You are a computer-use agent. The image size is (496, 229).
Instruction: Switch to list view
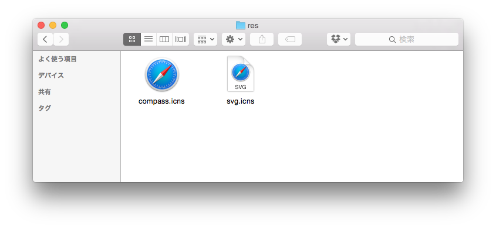(149, 39)
